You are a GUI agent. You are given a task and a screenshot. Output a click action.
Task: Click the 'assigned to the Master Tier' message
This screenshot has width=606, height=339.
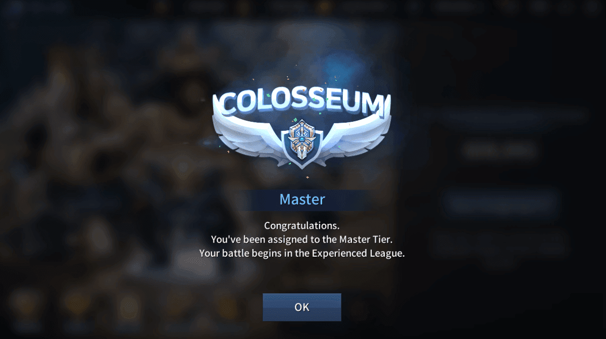302,239
